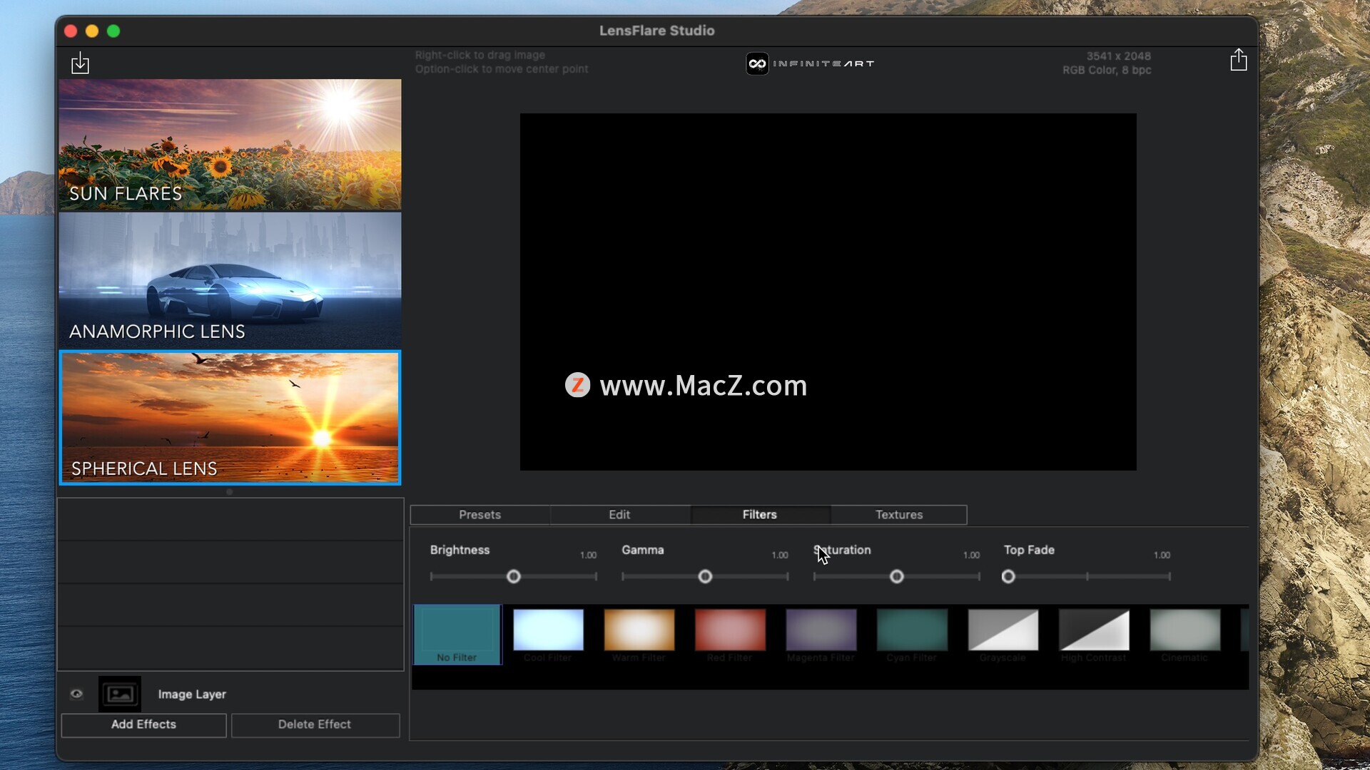The image size is (1370, 770).
Task: Switch to the Textures tab
Action: 899,515
